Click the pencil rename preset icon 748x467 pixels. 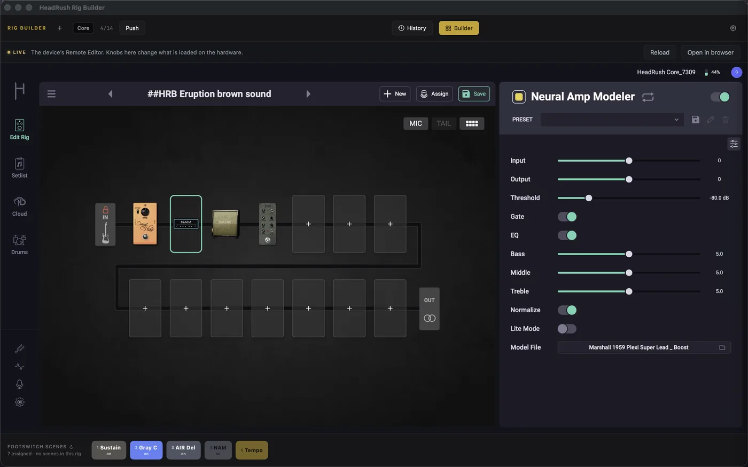tap(710, 120)
